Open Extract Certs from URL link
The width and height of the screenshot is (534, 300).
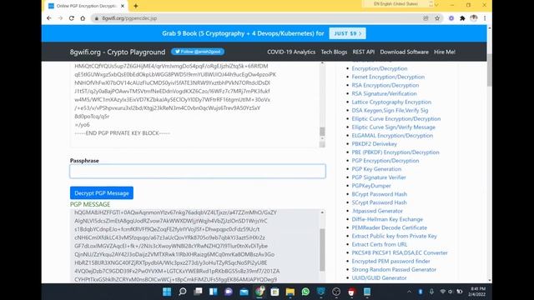[x=380, y=244]
